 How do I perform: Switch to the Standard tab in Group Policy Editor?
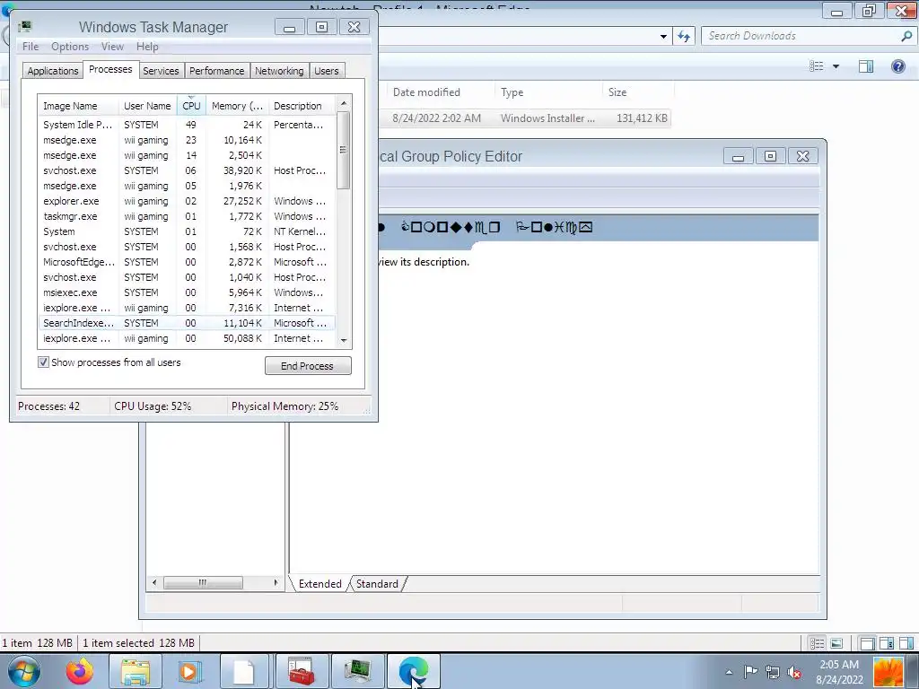click(377, 583)
